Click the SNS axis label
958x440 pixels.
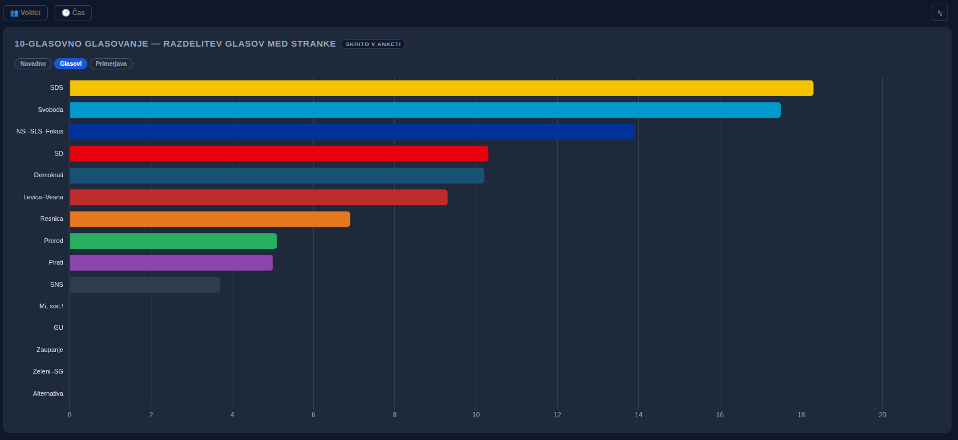coord(56,285)
